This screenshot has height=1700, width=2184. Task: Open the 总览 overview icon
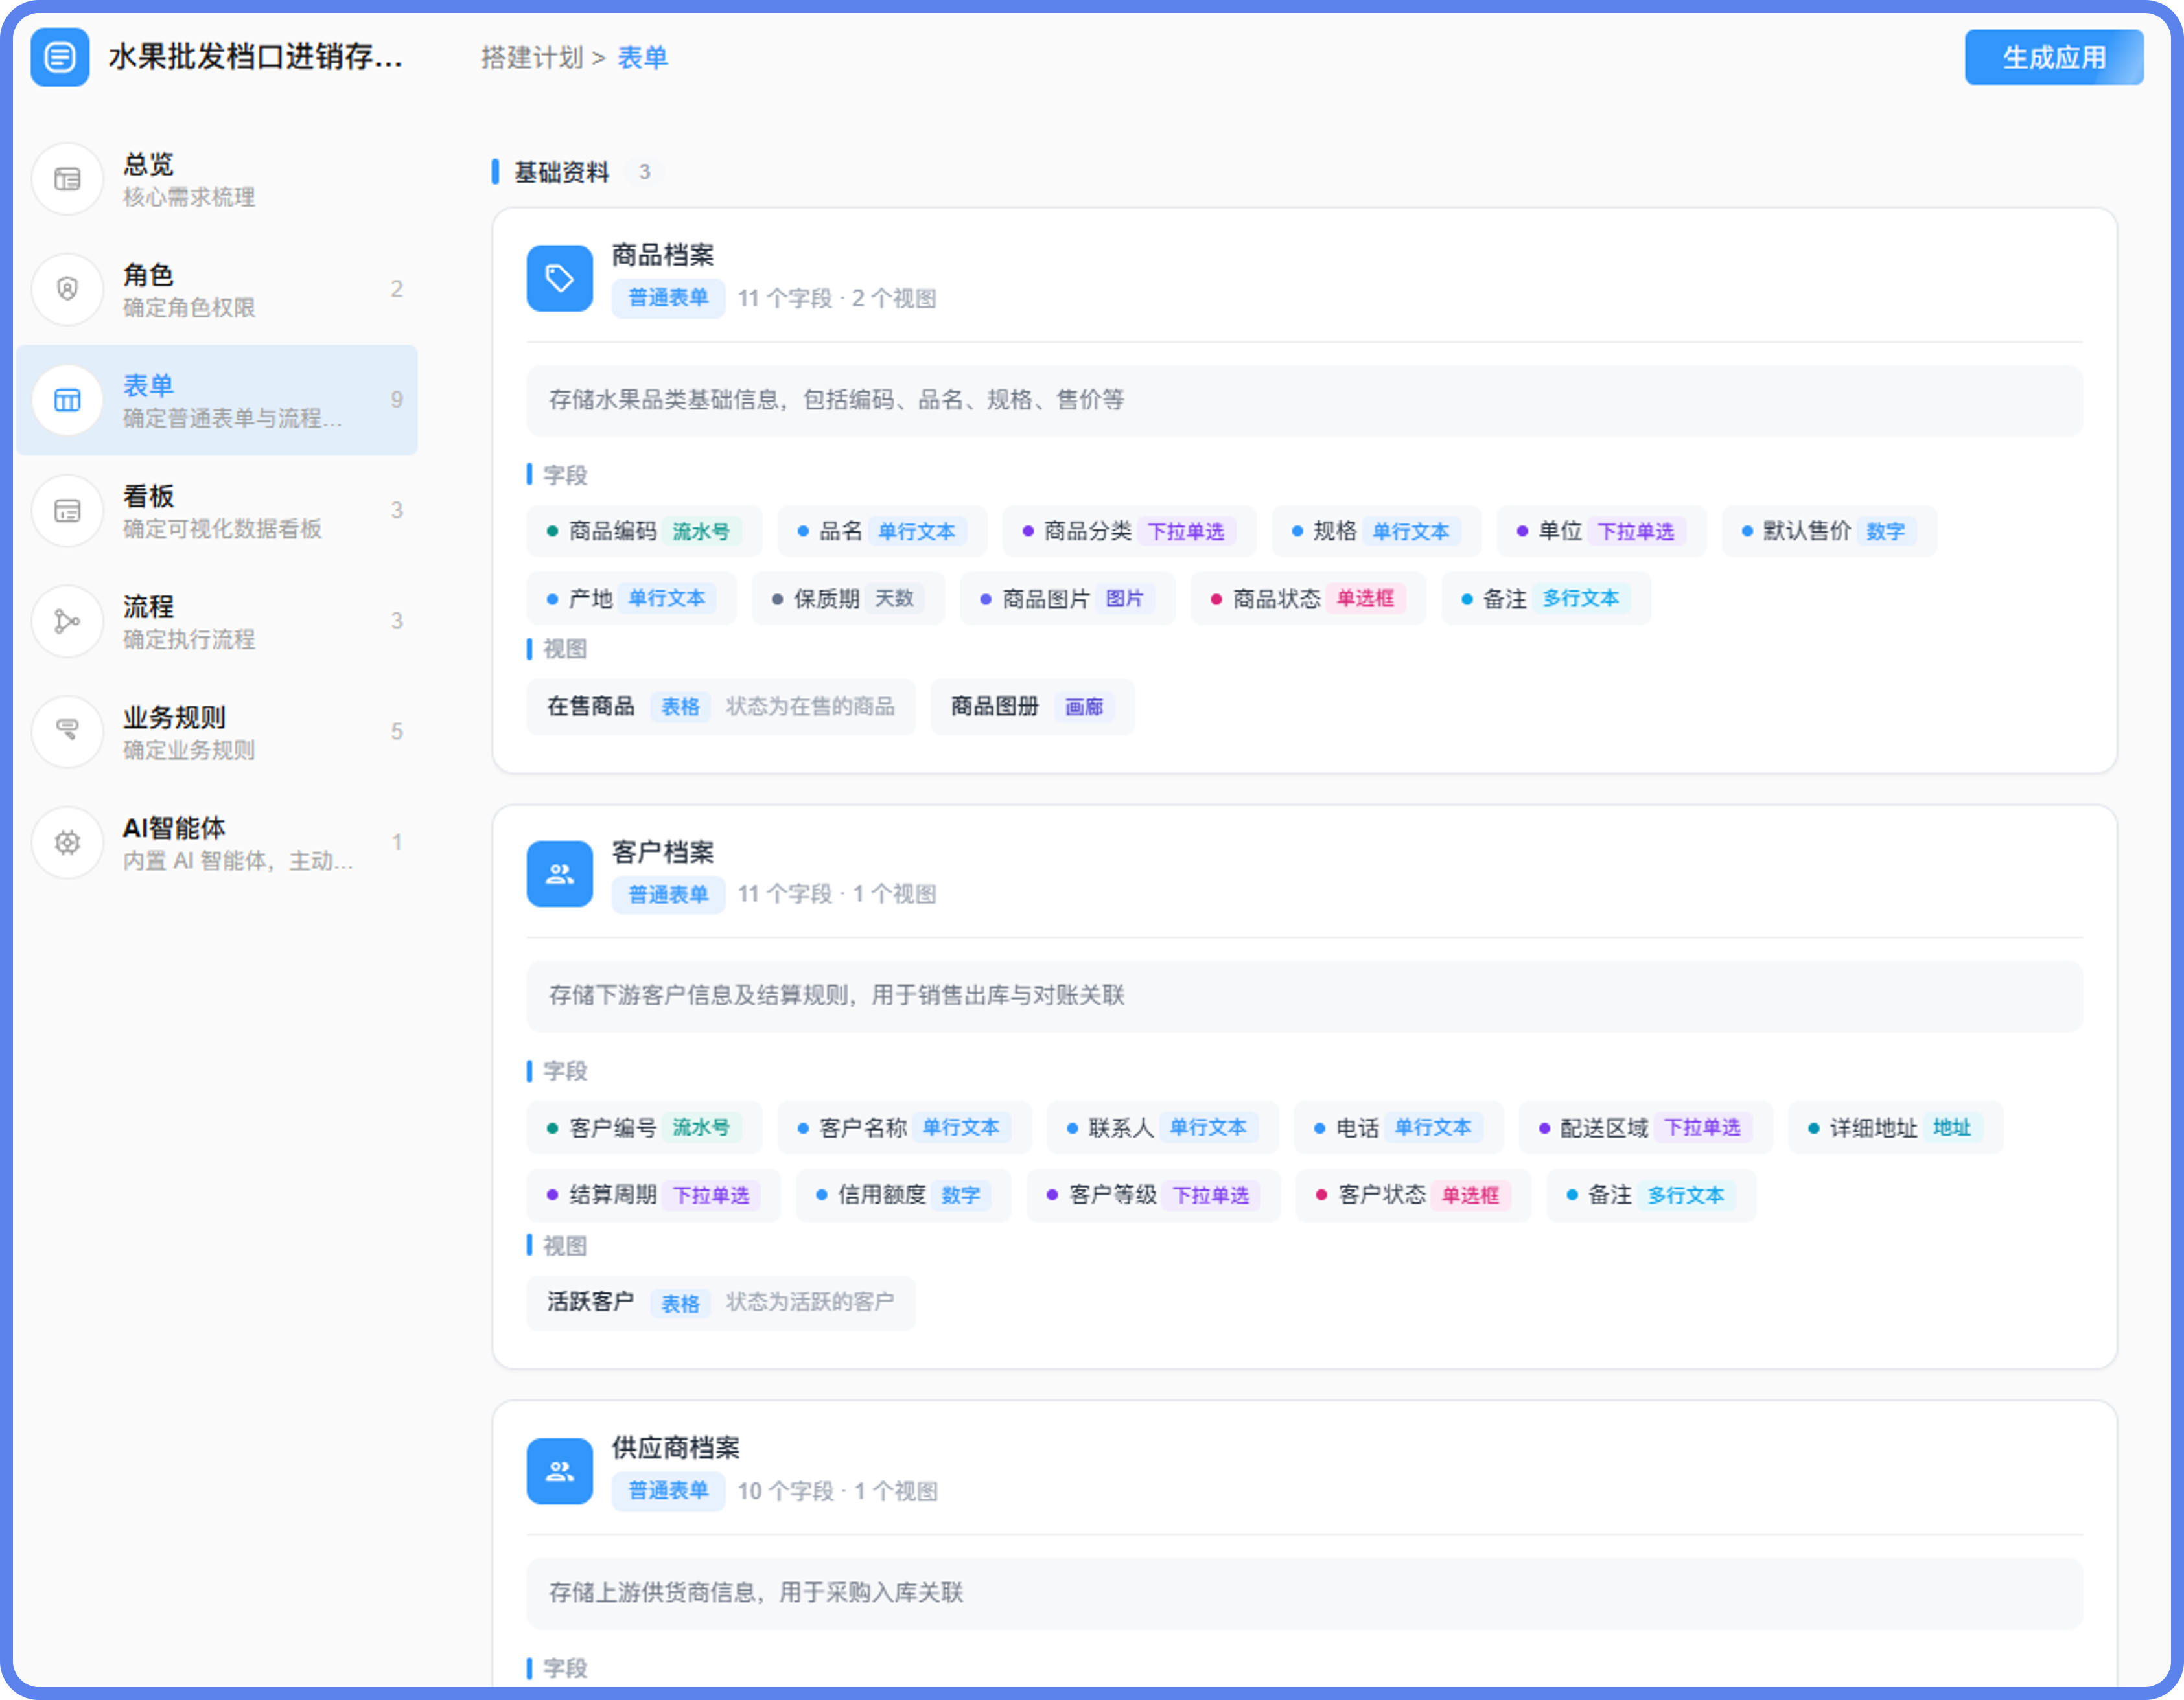[67, 179]
